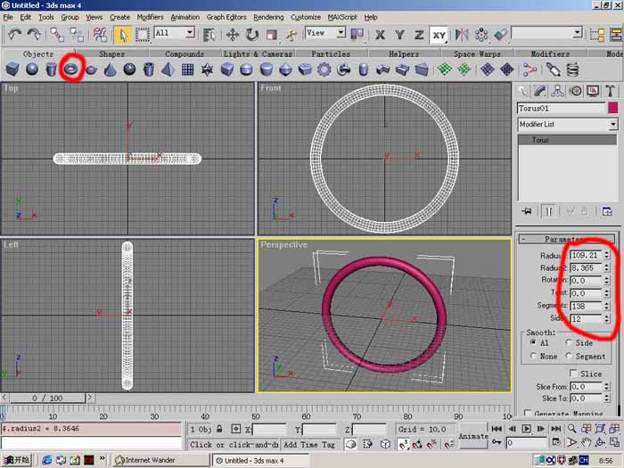Click the Array tool icon
This screenshot has height=468, width=624.
[x=481, y=35]
